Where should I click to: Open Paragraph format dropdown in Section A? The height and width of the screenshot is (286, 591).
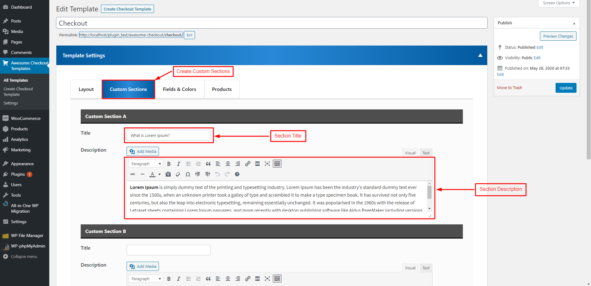tap(146, 164)
